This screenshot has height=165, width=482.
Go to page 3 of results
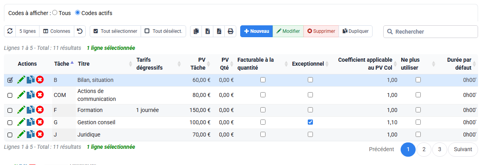coord(439,149)
